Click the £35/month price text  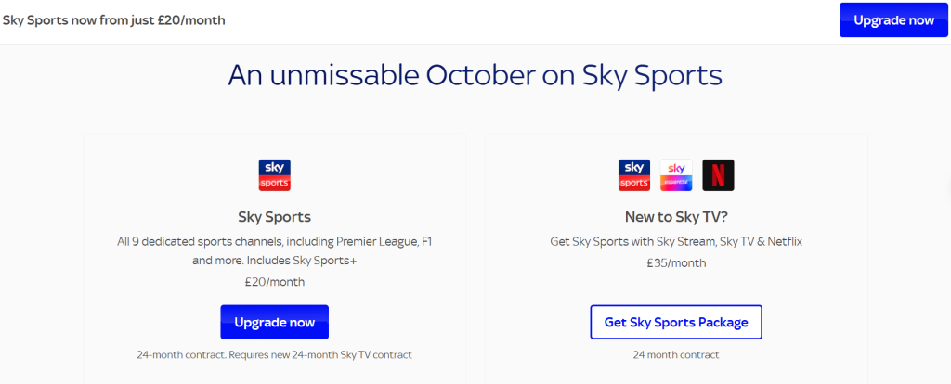coord(676,262)
